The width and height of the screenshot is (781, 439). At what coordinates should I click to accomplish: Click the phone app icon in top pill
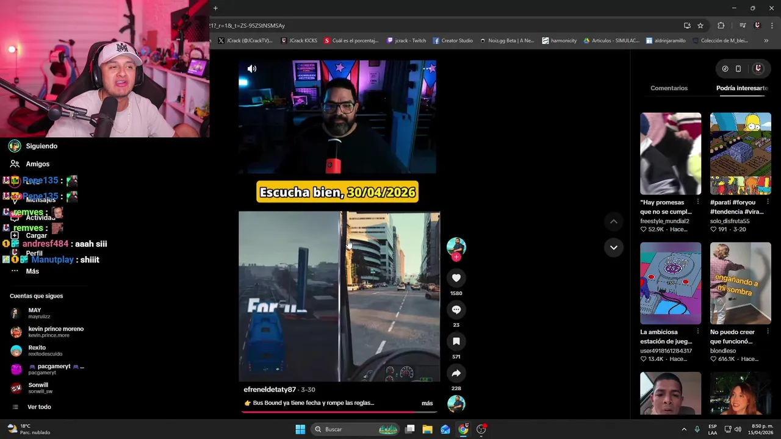point(738,69)
